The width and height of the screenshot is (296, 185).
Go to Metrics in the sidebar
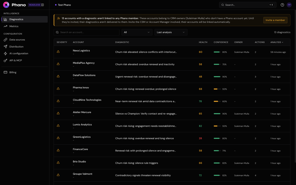pos(25,26)
